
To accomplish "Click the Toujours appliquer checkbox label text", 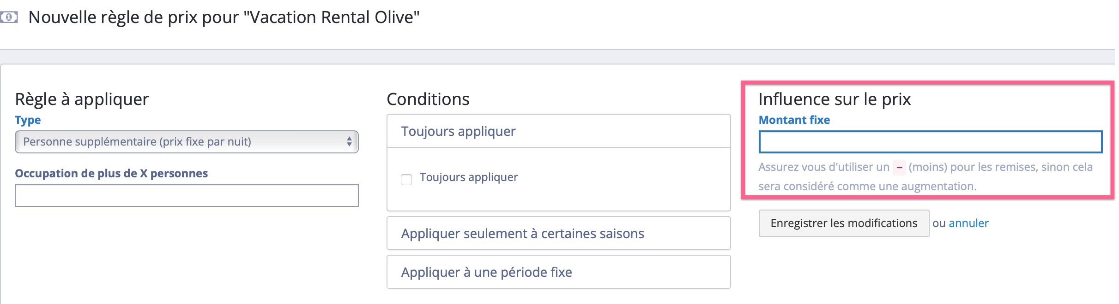I will (x=468, y=177).
